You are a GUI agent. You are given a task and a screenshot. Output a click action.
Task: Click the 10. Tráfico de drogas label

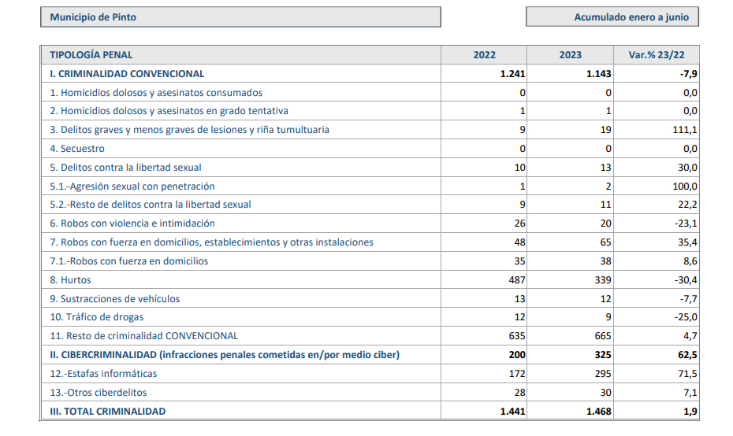tap(95, 317)
